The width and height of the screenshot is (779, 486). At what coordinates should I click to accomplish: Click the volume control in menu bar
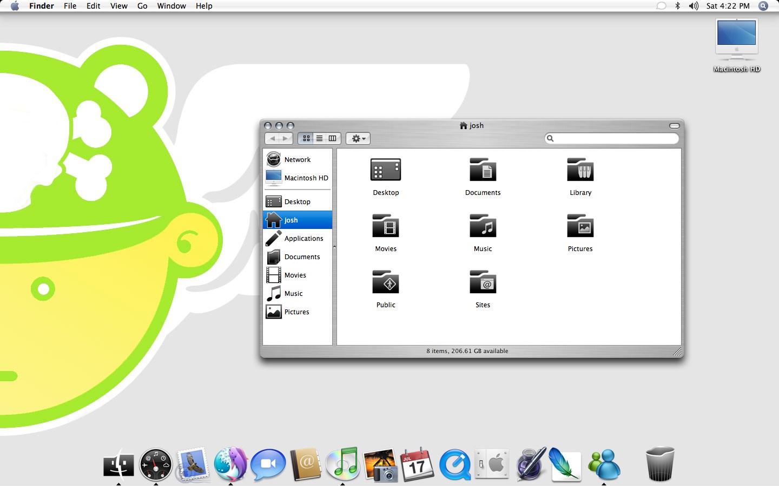694,6
